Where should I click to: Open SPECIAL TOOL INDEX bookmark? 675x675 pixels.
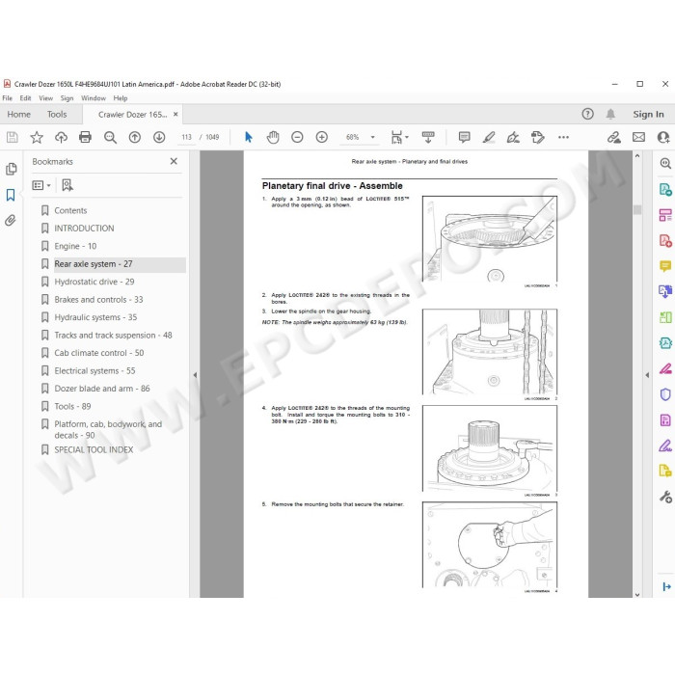(94, 450)
